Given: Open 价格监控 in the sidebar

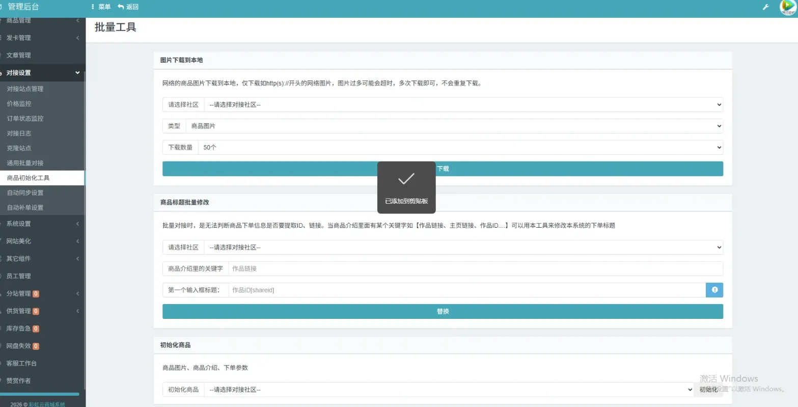Looking at the screenshot, I should [x=19, y=103].
